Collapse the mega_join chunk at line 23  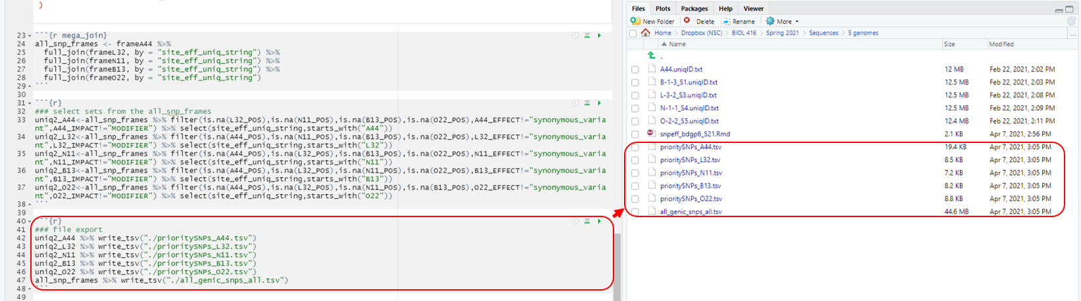click(30, 36)
